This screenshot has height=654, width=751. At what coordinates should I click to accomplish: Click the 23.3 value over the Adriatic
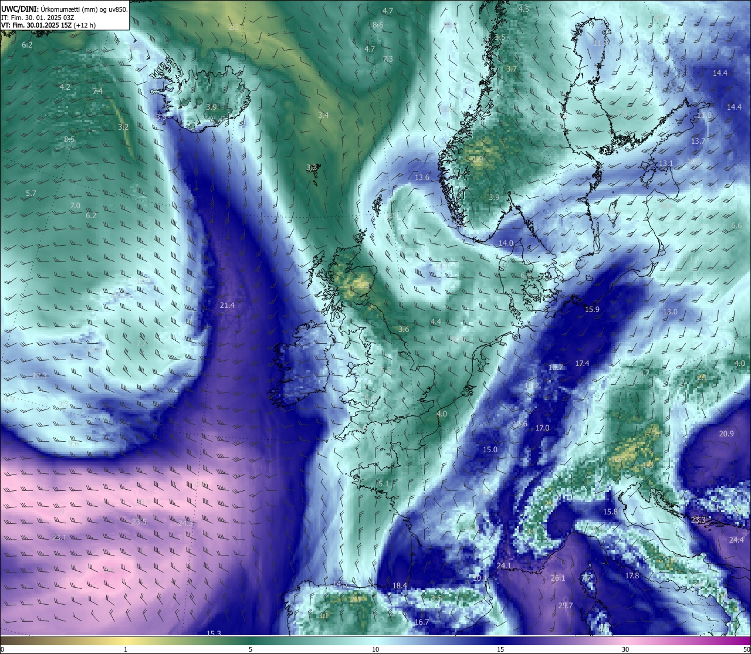(x=698, y=520)
